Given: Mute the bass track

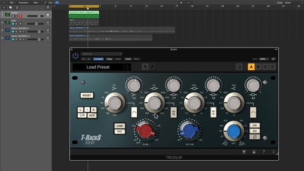Looking at the screenshot, I should [x=13, y=24].
